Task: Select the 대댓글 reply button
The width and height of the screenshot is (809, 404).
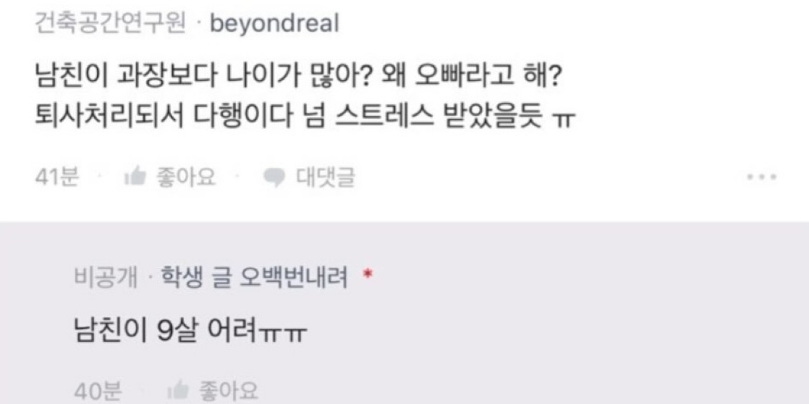Action: tap(326, 178)
